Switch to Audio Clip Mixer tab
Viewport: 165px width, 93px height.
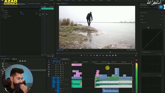click(34, 4)
